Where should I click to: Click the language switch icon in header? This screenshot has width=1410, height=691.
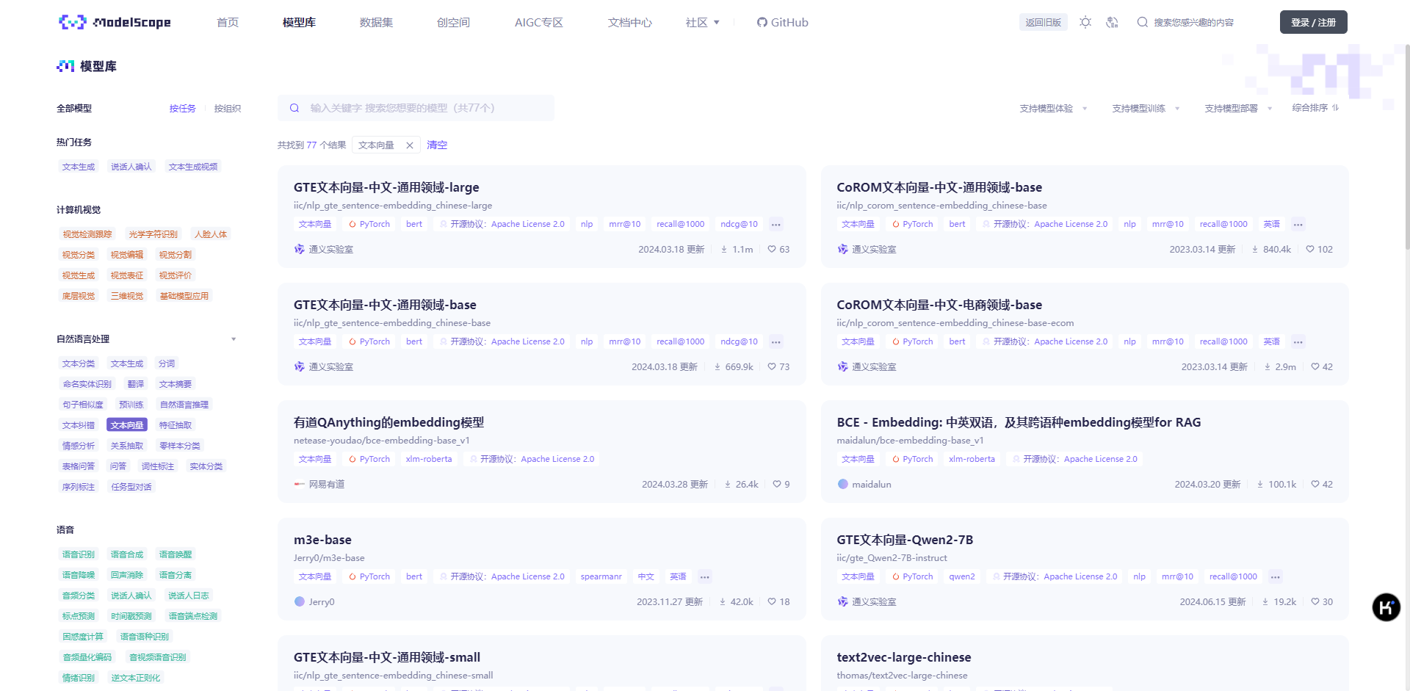(1112, 22)
